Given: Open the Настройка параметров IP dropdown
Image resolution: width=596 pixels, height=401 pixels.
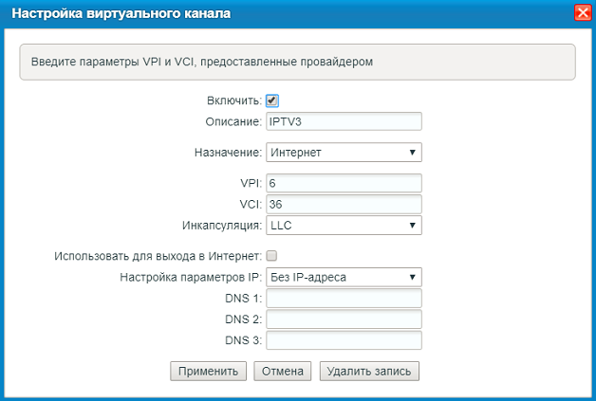Looking at the screenshot, I should coord(344,277).
